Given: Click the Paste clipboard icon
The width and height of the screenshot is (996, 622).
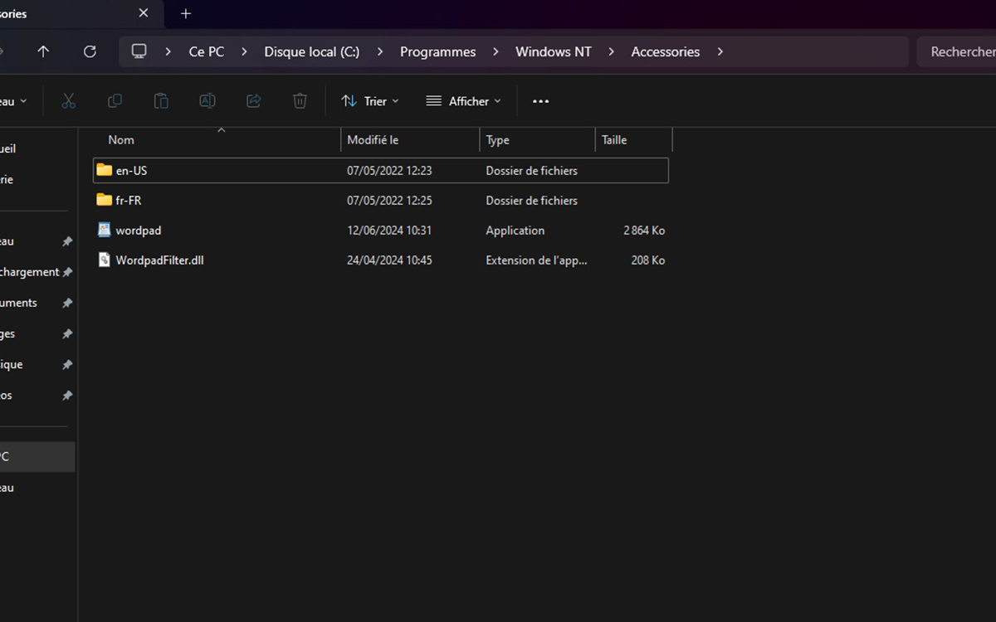Looking at the screenshot, I should [x=161, y=101].
